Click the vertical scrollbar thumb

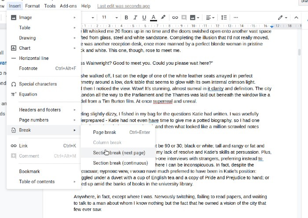(x=299, y=52)
